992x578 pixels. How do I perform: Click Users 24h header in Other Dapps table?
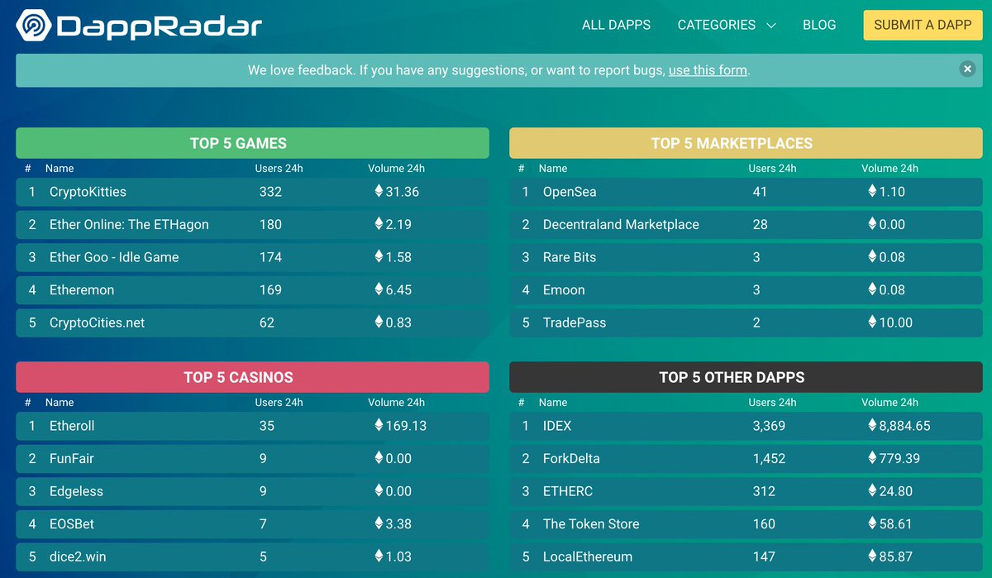[x=772, y=403]
